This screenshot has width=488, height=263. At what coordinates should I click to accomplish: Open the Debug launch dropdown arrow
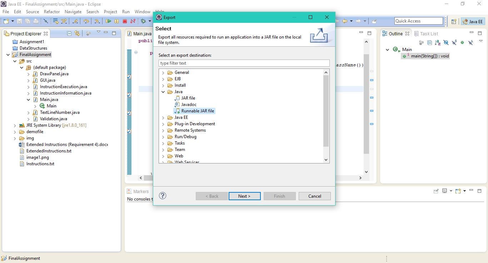(150, 21)
